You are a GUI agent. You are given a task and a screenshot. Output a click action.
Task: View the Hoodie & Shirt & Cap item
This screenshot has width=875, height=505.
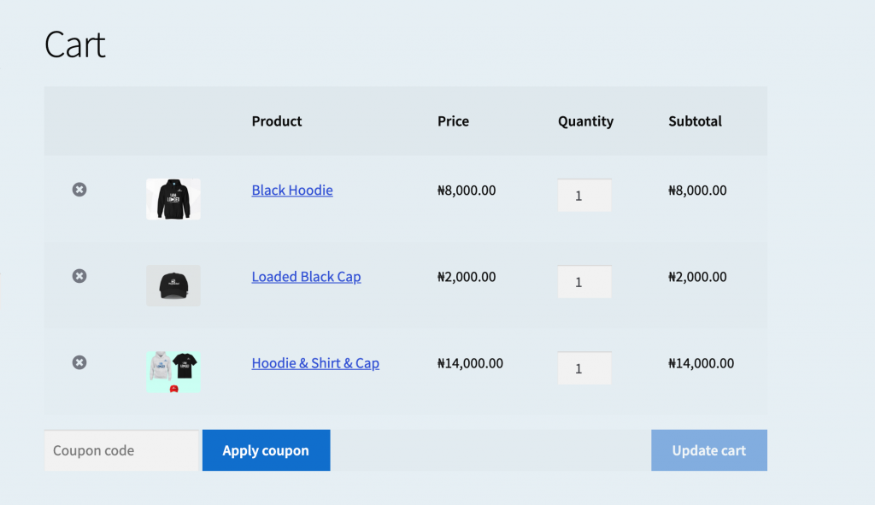click(315, 363)
